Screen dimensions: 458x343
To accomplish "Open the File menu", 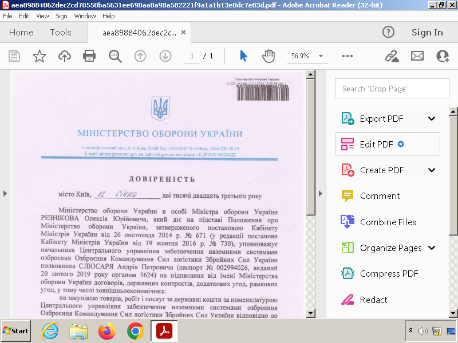I will pyautogui.click(x=7, y=16).
